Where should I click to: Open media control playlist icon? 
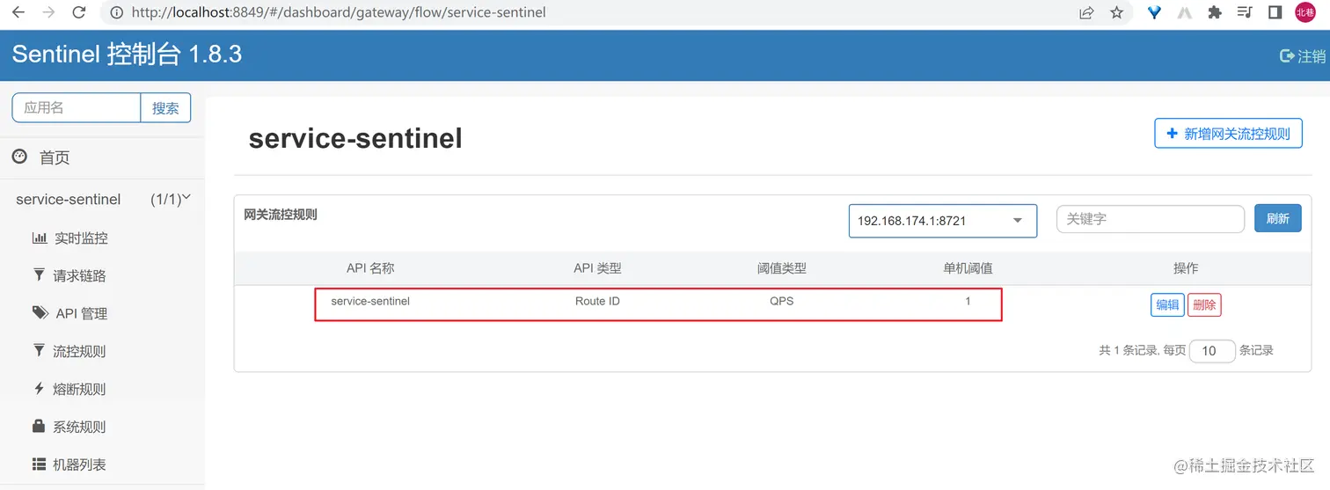tap(1245, 12)
